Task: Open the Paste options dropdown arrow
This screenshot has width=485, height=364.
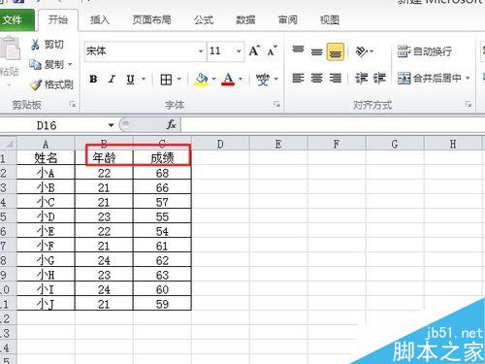Action: (9, 85)
